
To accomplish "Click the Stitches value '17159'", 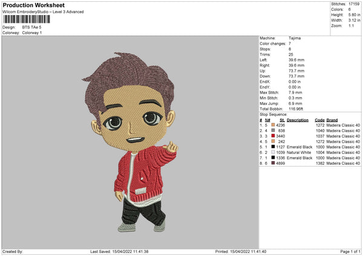I will [x=354, y=4].
